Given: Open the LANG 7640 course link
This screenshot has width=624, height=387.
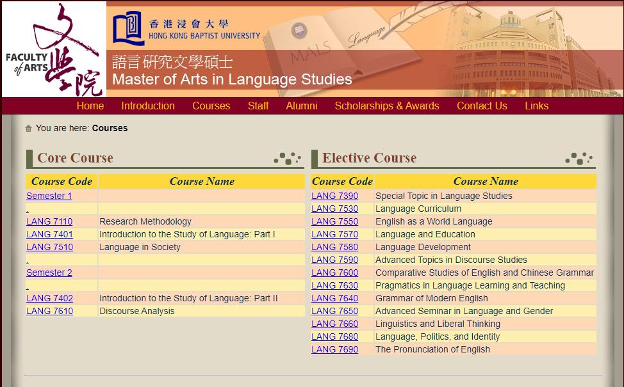Looking at the screenshot, I should (334, 298).
